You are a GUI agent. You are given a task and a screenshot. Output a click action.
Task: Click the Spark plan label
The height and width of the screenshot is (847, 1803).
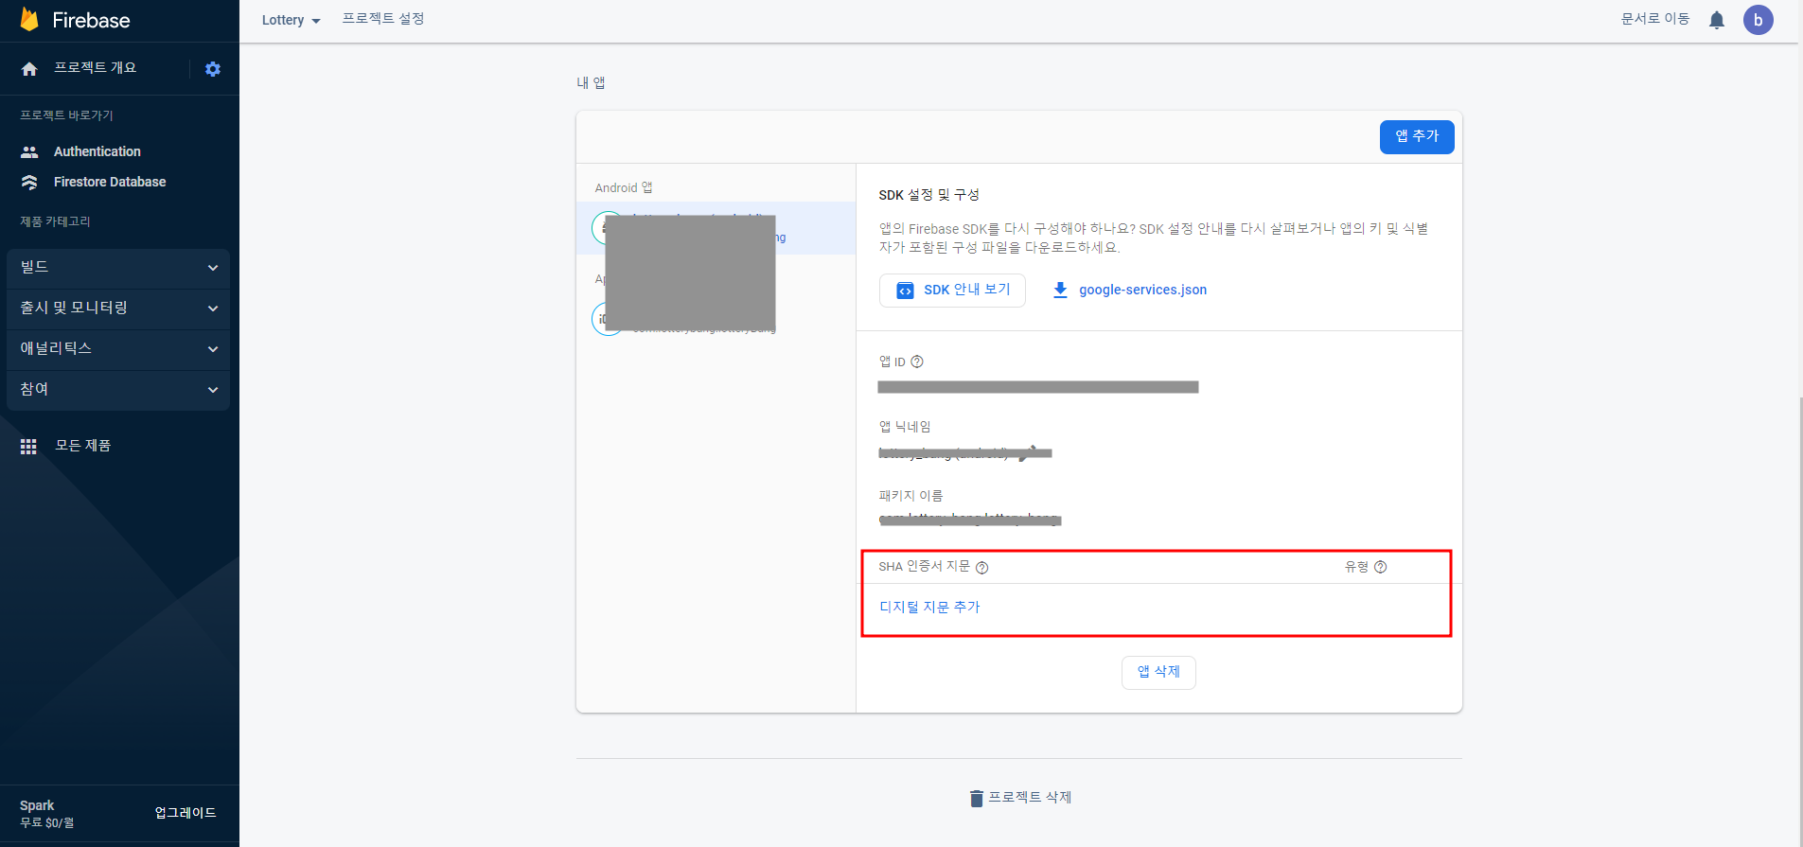click(x=37, y=805)
